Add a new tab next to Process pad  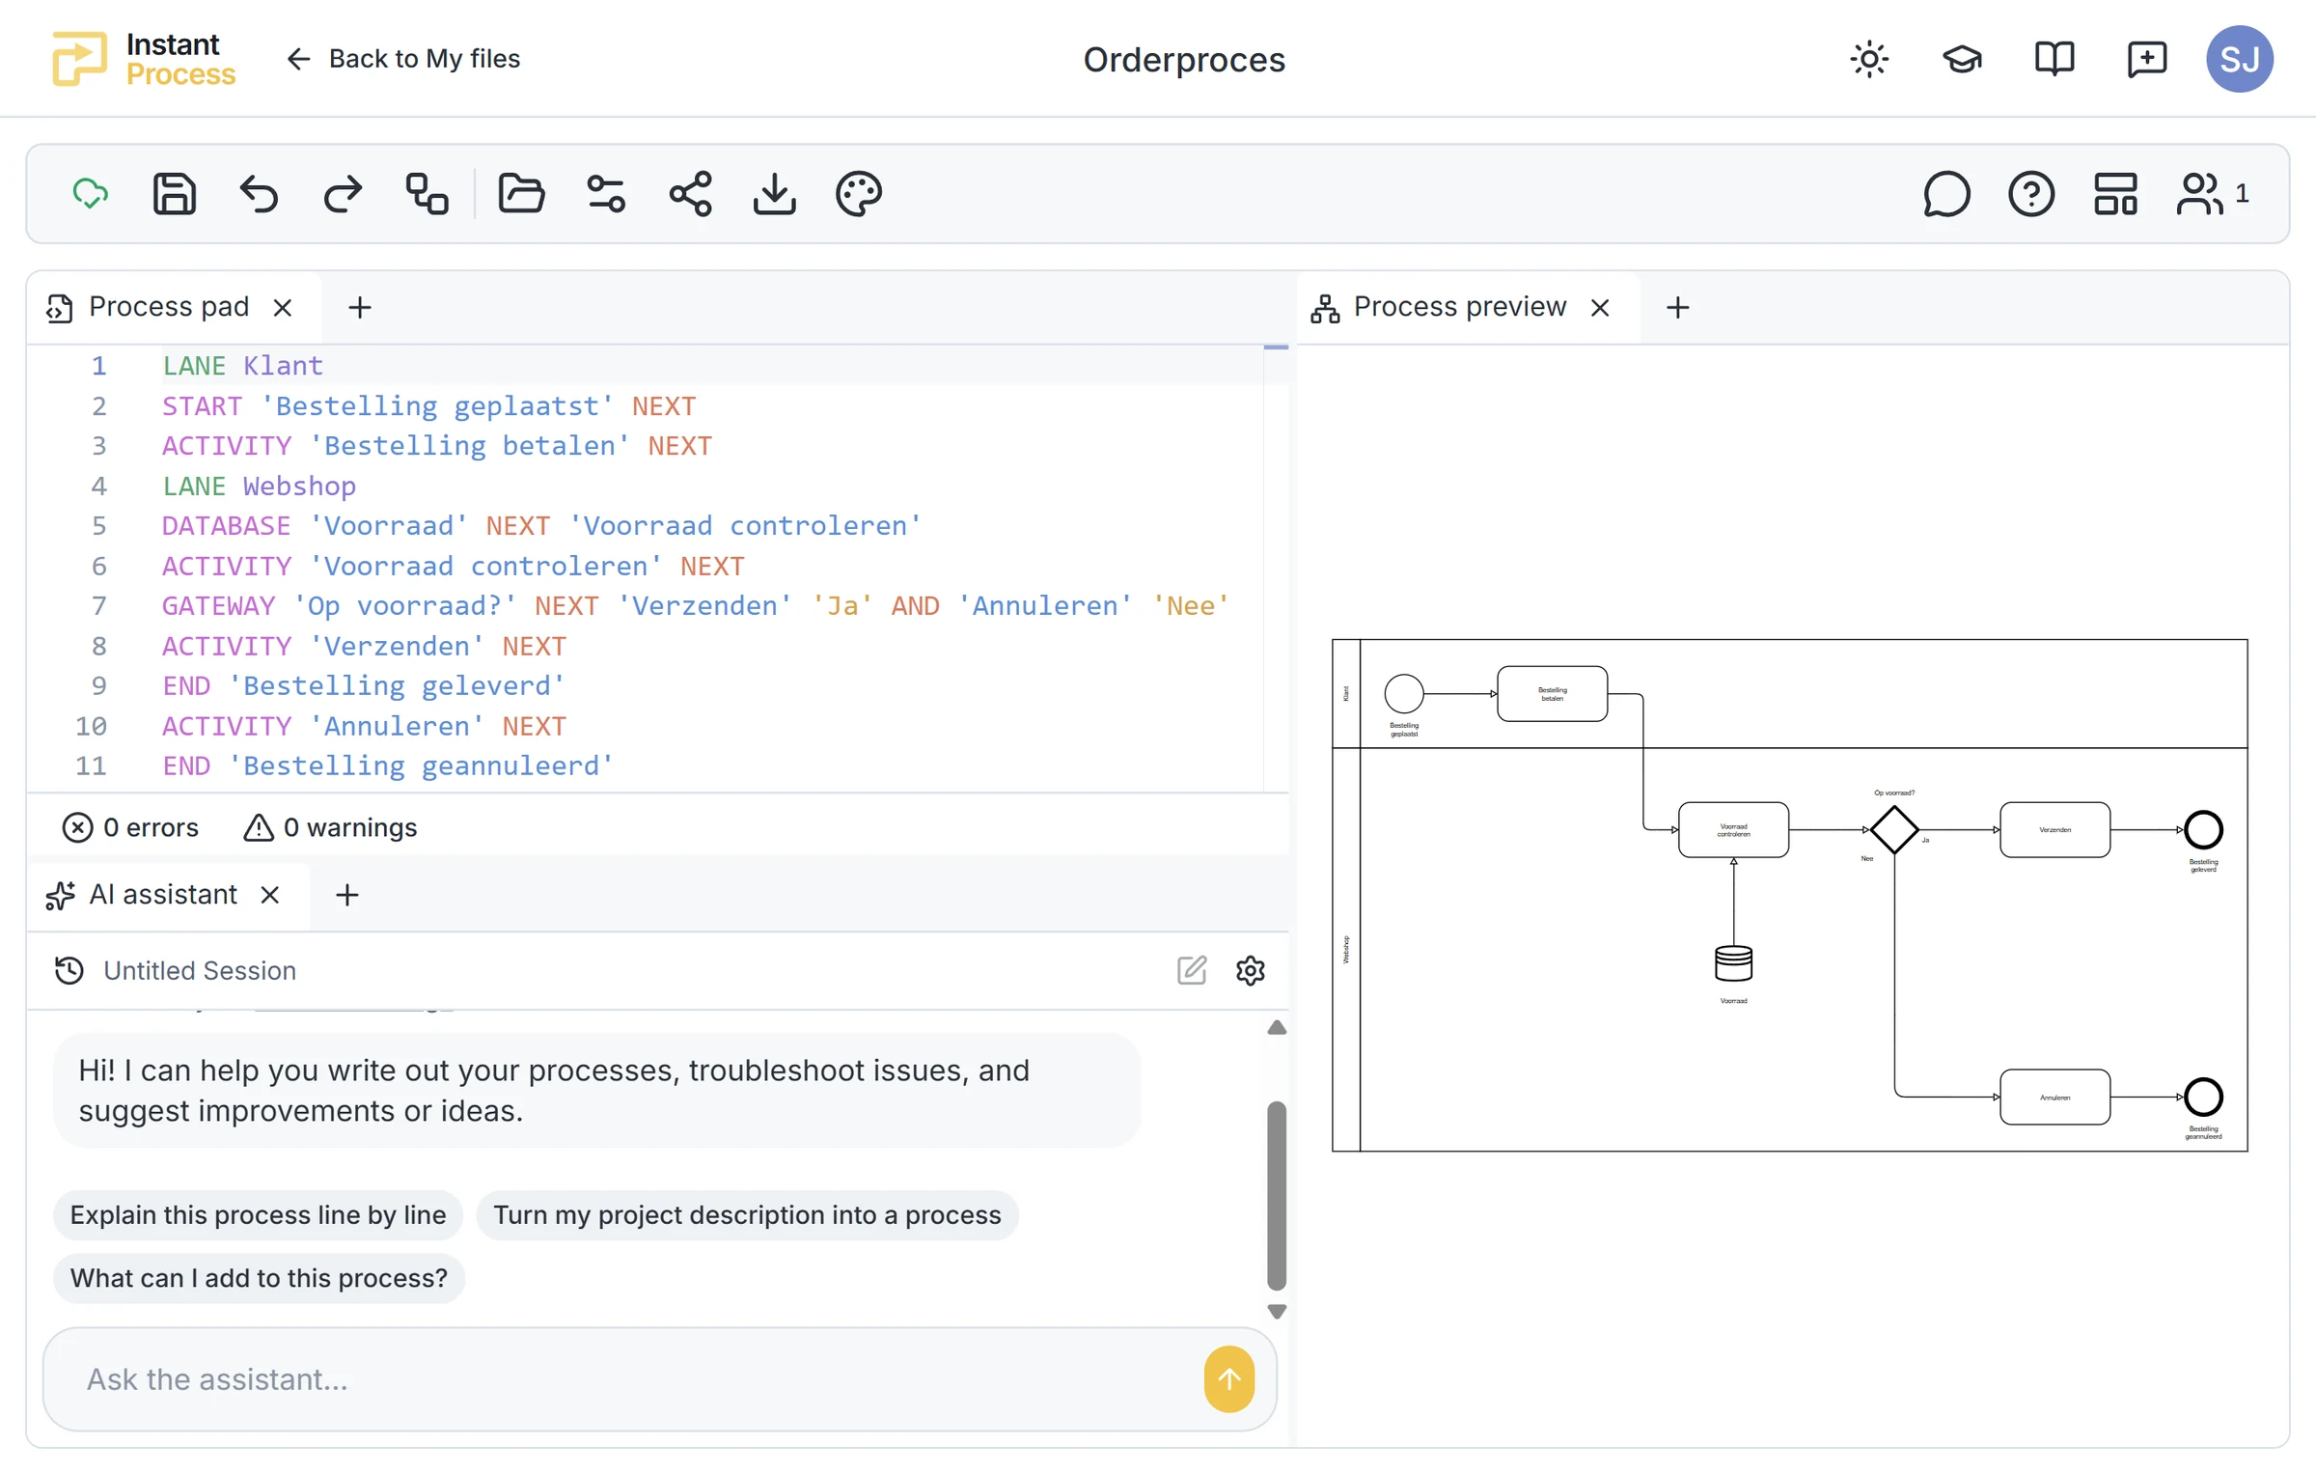point(360,308)
